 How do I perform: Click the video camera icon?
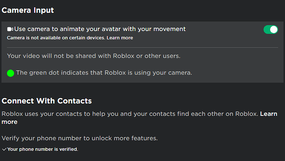(10, 29)
